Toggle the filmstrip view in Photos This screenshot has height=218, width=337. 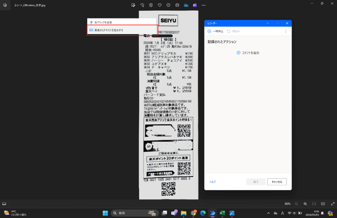click(4, 204)
